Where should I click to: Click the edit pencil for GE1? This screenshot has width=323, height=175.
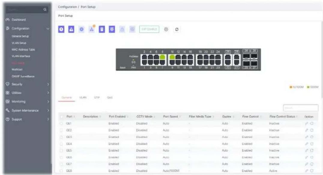306,123
